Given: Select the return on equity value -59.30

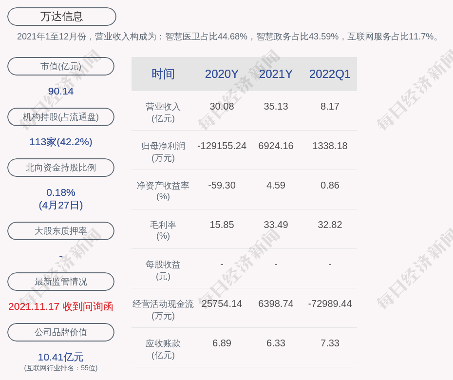Looking at the screenshot, I should tap(222, 185).
